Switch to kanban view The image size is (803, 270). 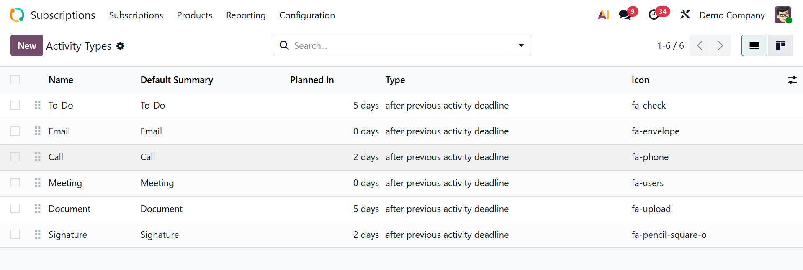(x=780, y=45)
